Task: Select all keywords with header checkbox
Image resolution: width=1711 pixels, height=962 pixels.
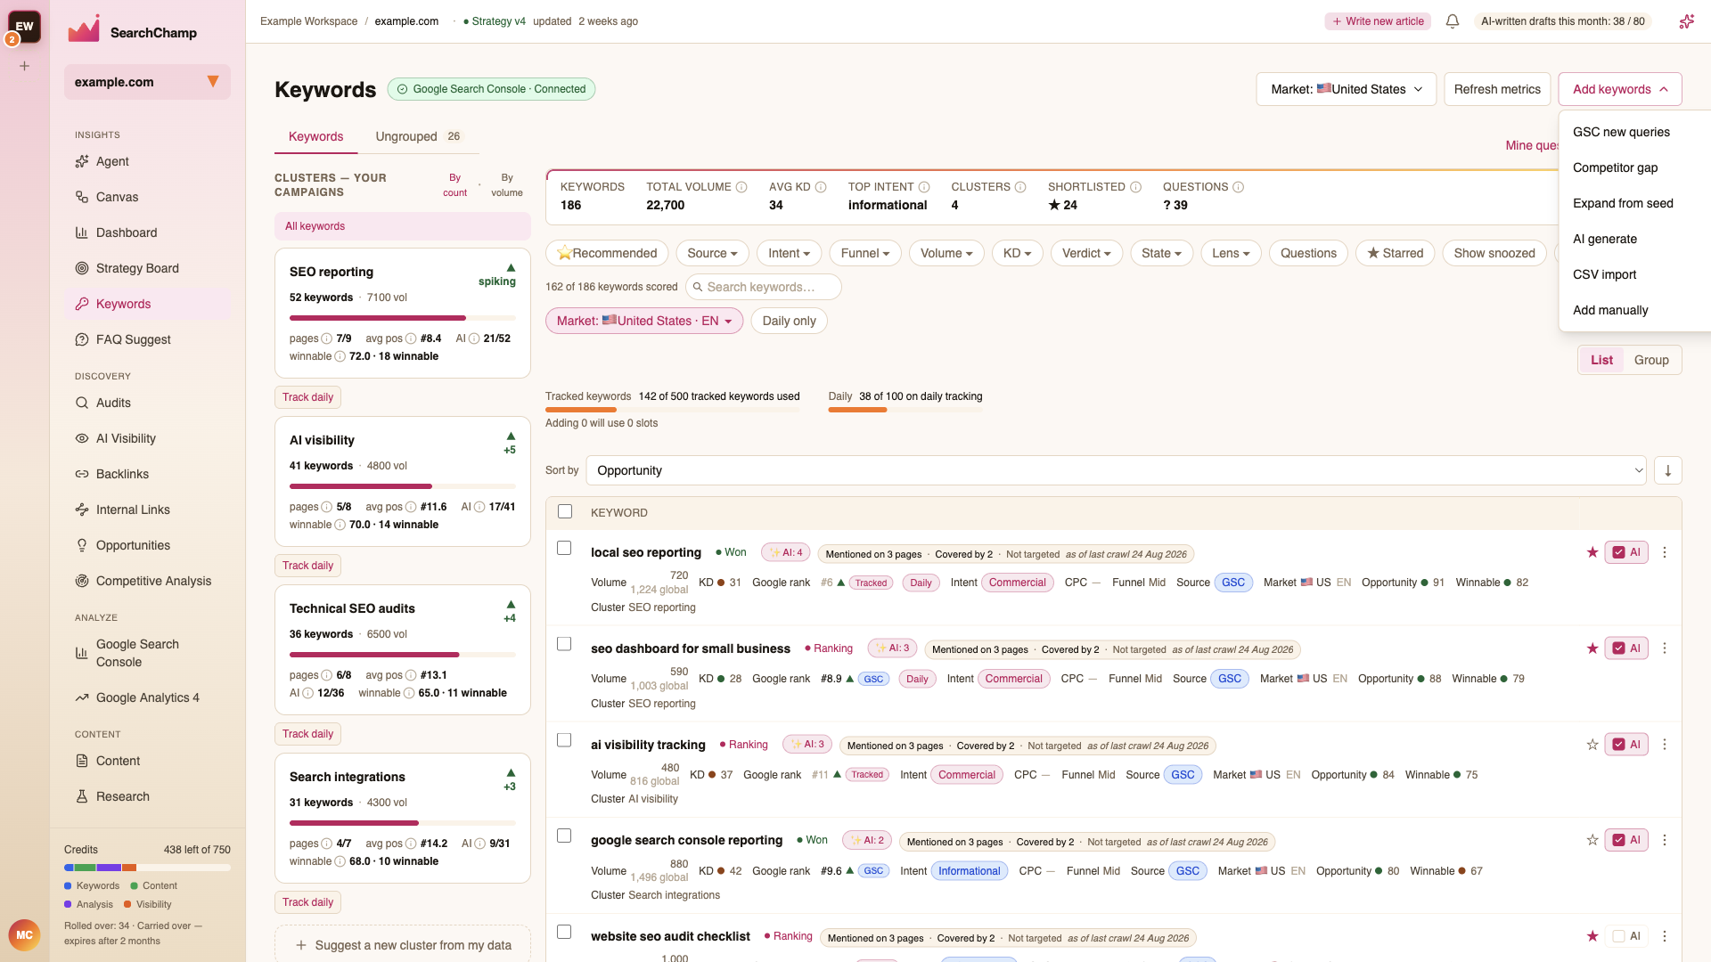Action: pyautogui.click(x=565, y=512)
